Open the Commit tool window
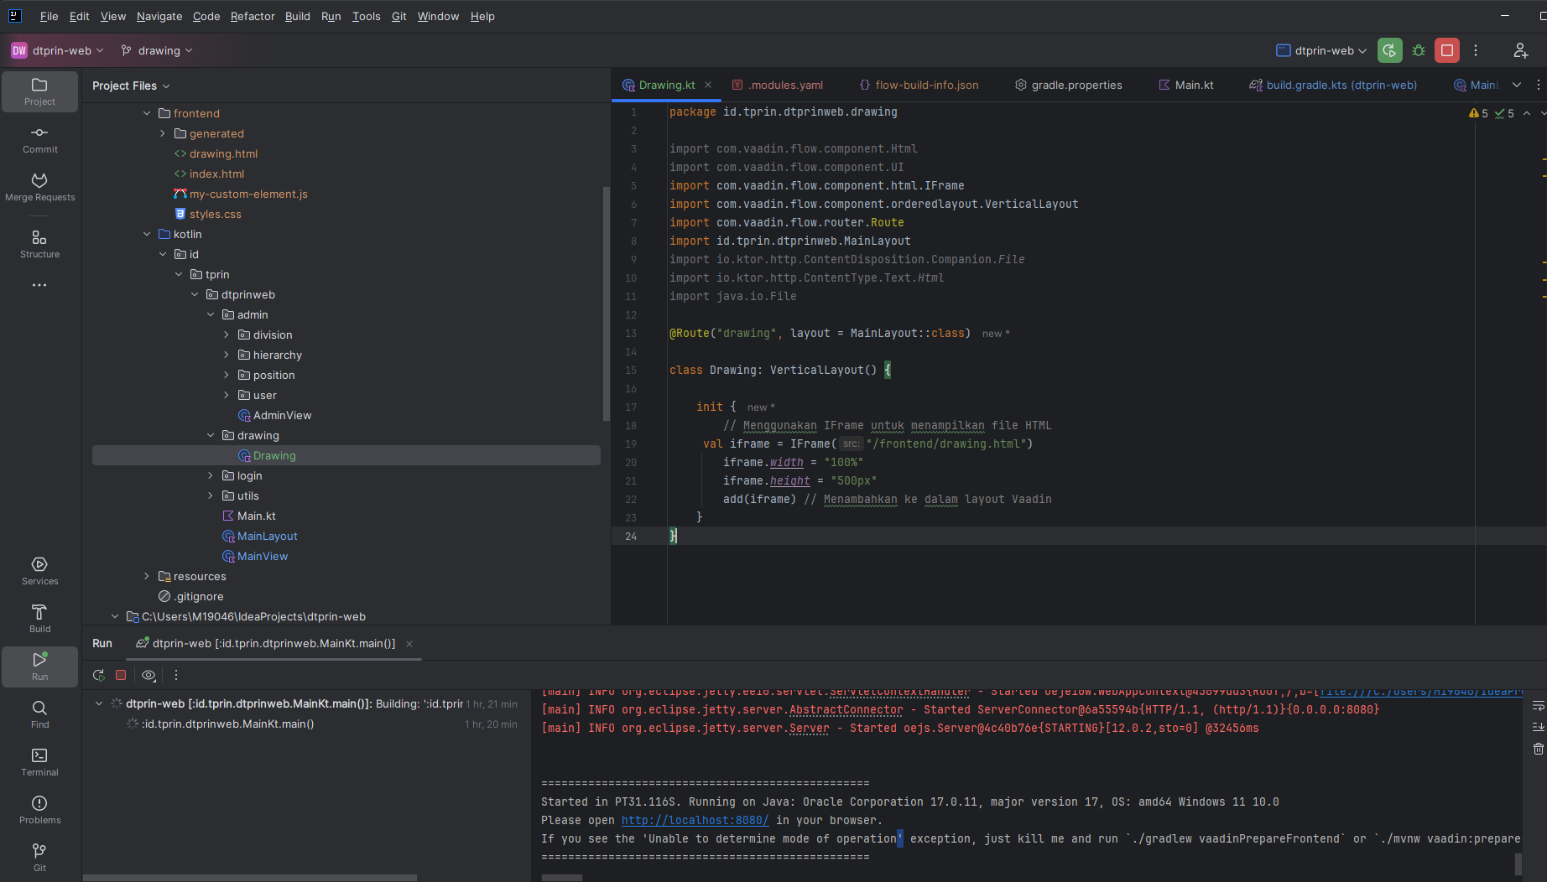 pyautogui.click(x=39, y=139)
